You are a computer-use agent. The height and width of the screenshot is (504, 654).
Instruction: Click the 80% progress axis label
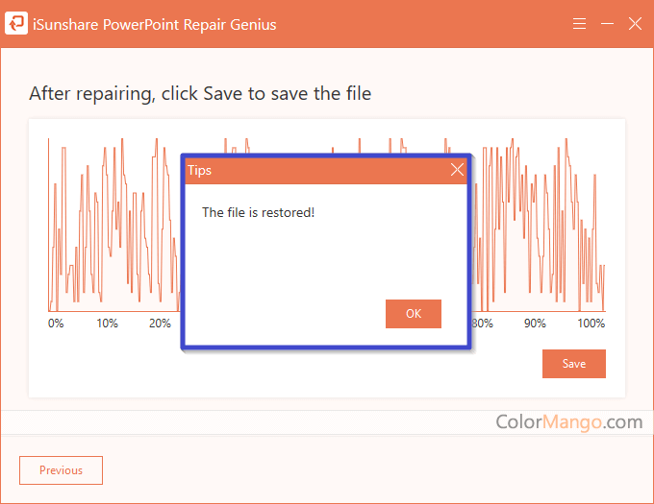(483, 324)
